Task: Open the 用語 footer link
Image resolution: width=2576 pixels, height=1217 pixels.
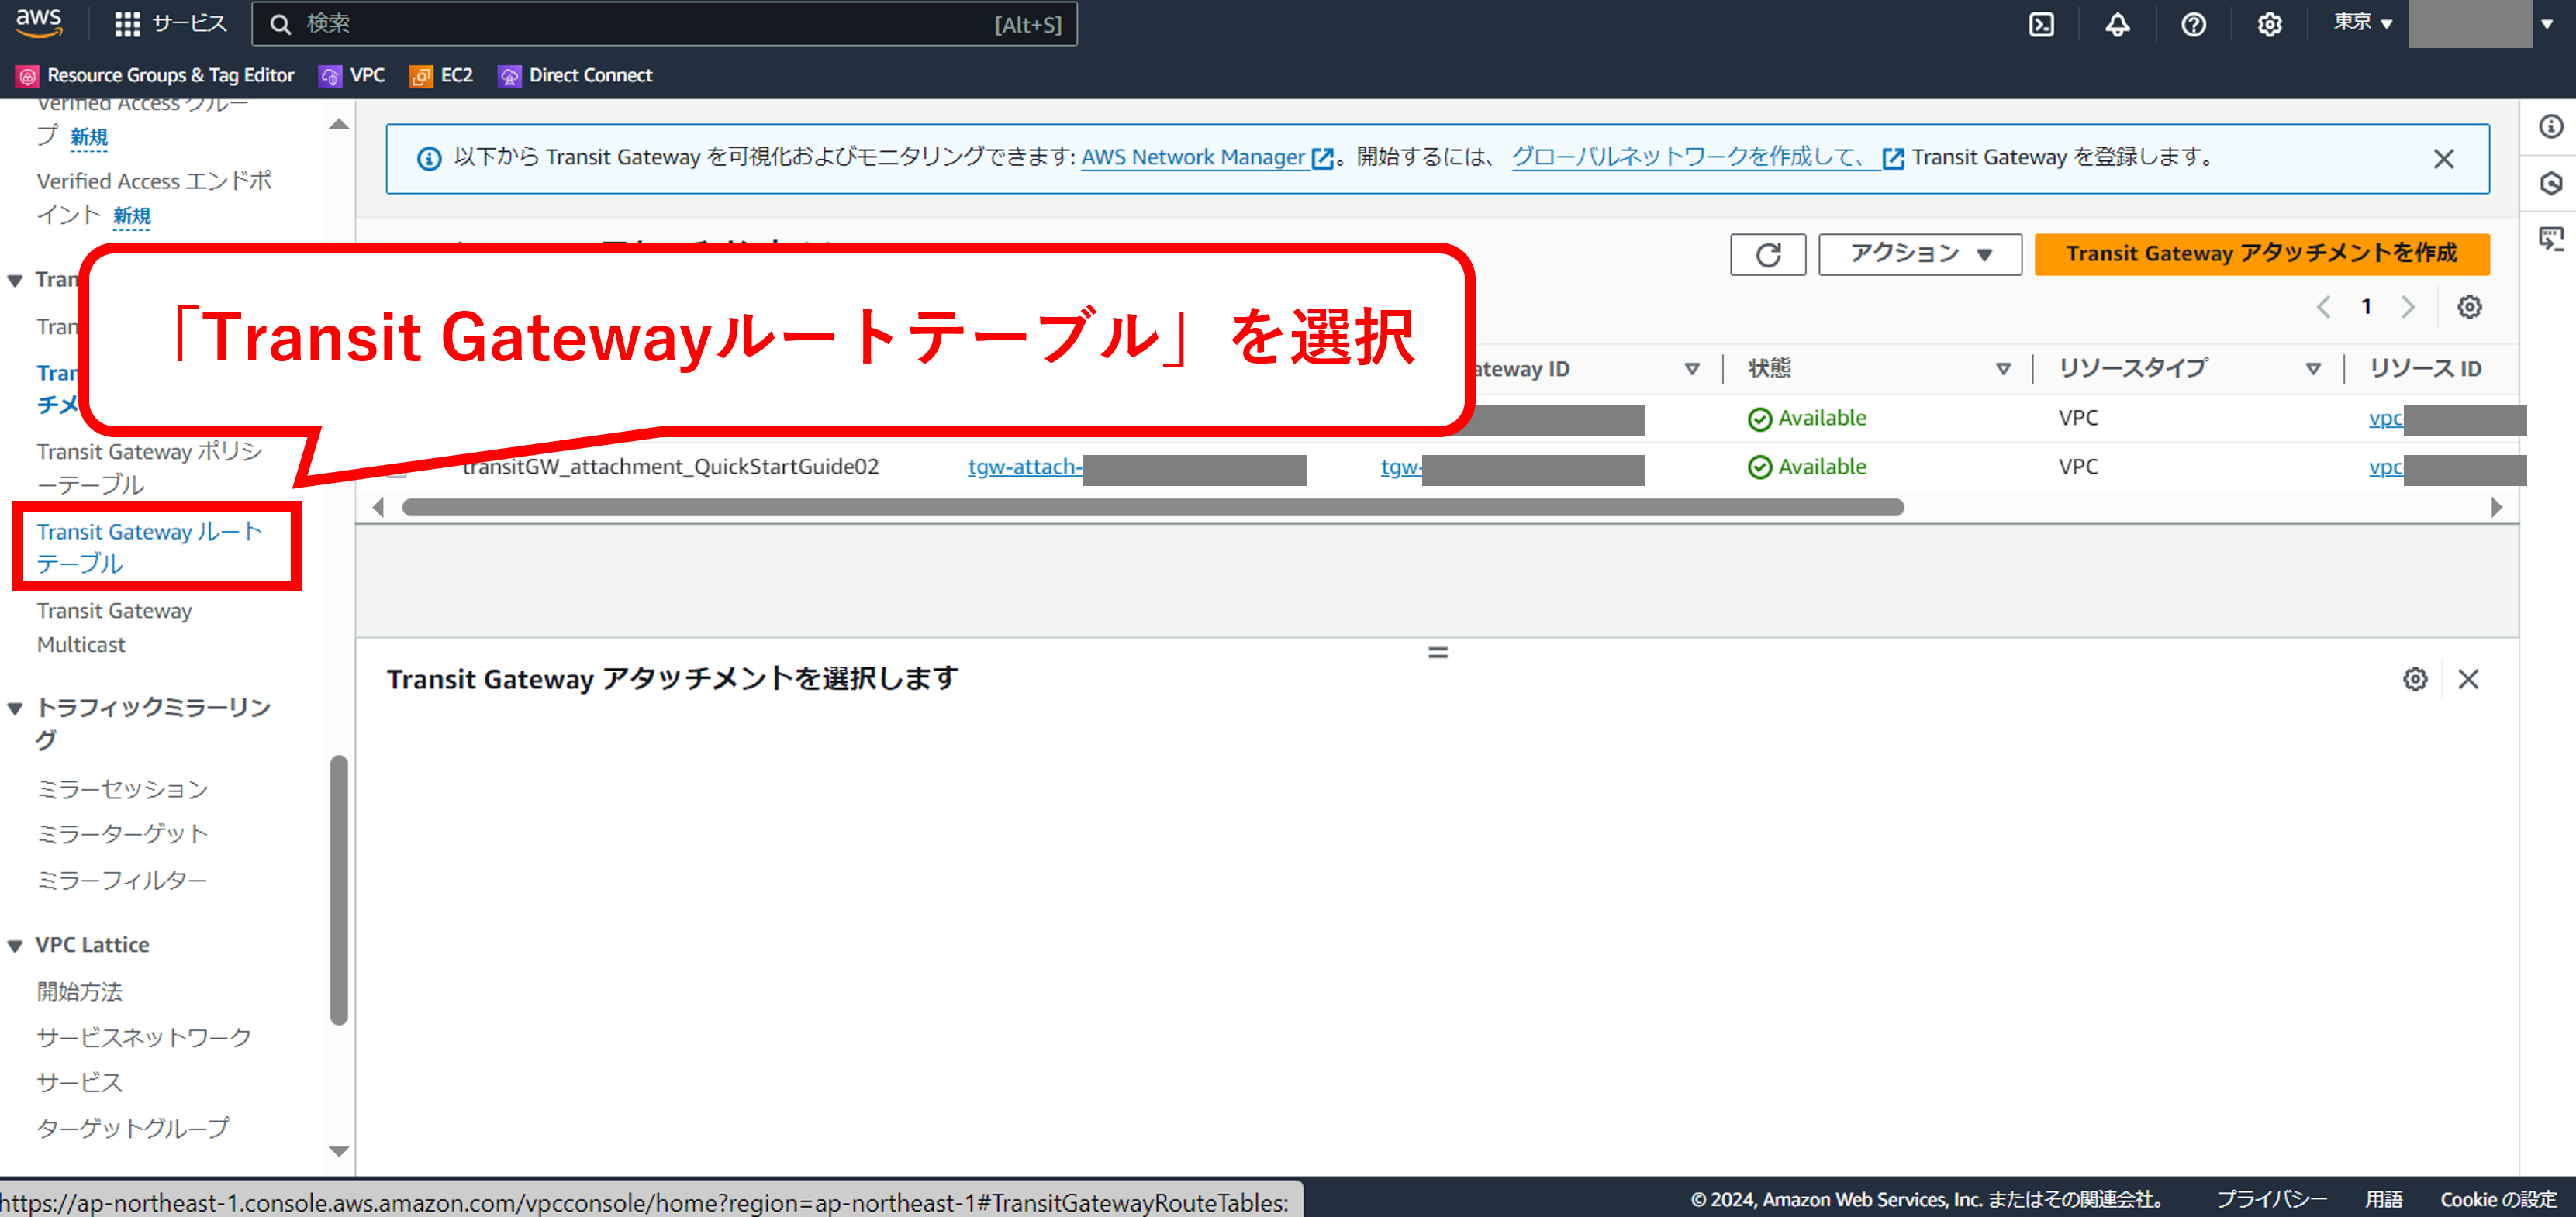Action: tap(2383, 1199)
